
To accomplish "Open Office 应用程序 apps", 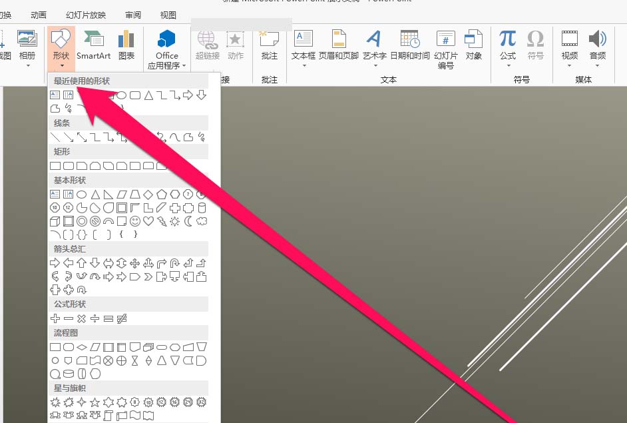I will (167, 49).
